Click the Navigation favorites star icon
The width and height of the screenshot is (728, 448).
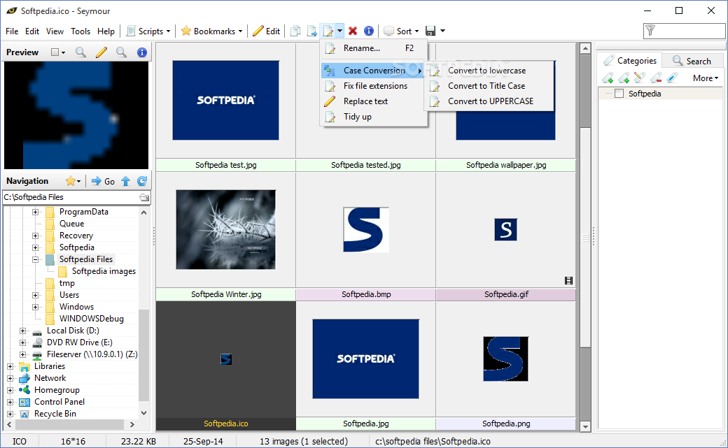click(x=71, y=181)
